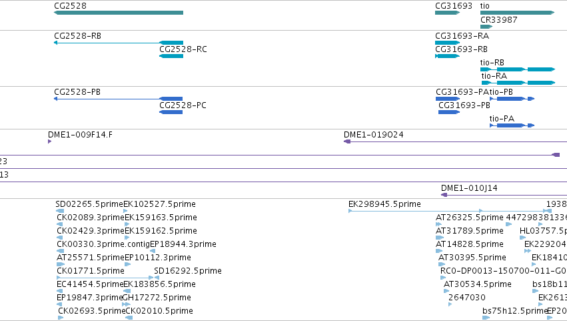The width and height of the screenshot is (567, 321).
Task: Click the tio-PA label
Action: click(x=502, y=119)
